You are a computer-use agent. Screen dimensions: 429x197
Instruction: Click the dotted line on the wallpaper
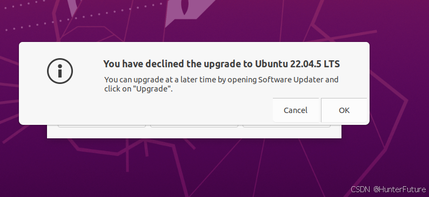click(82, 15)
